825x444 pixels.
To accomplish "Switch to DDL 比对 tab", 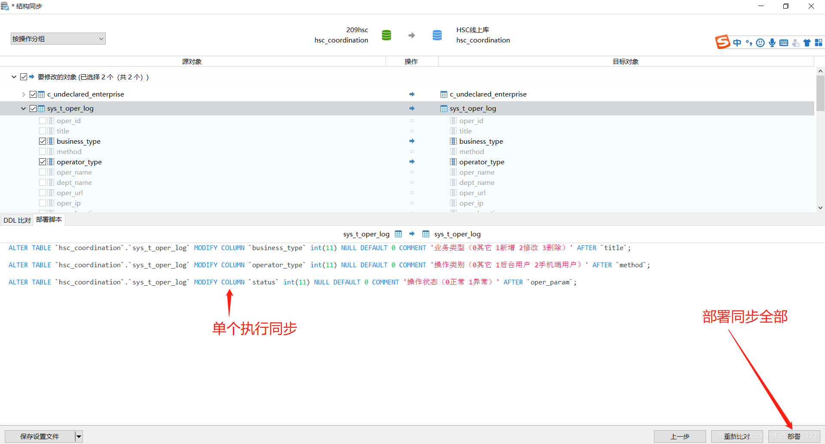I will 17,220.
